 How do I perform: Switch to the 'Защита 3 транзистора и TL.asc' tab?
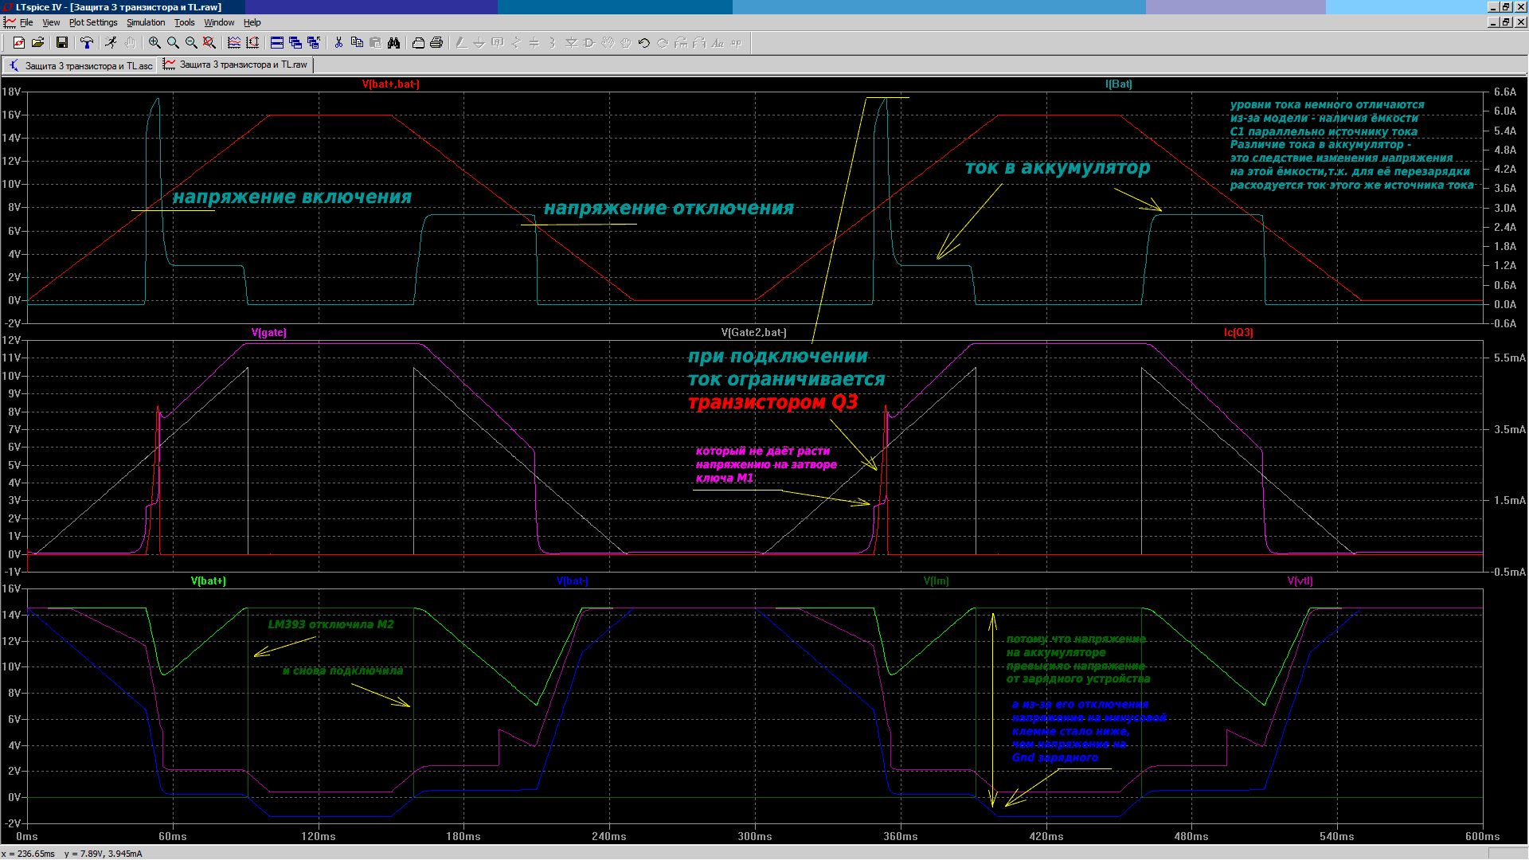81,65
